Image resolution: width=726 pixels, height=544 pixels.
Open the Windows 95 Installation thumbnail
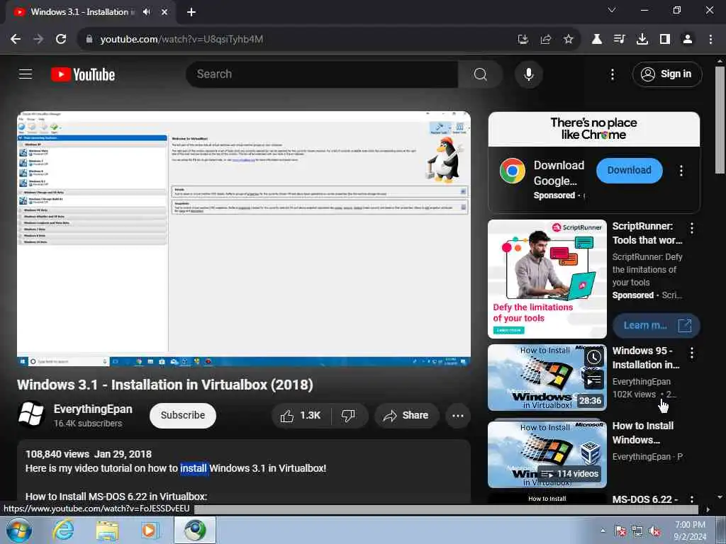click(x=547, y=378)
